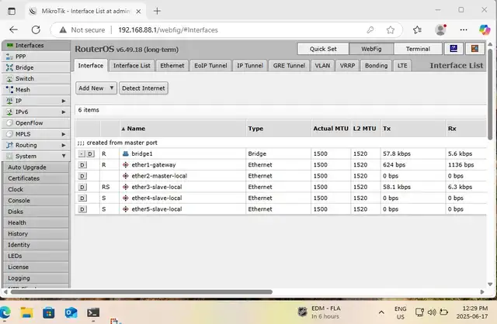
Task: Bookmark this page with the star icon
Action: coord(391,29)
